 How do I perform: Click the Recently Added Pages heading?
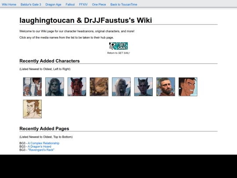coord(44,128)
